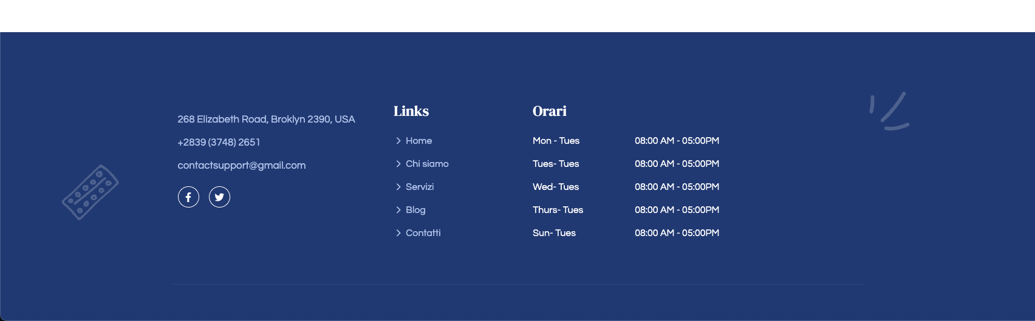Image resolution: width=1035 pixels, height=321 pixels.
Task: Click the contactsupport@gmail.com email address
Action: tap(241, 166)
